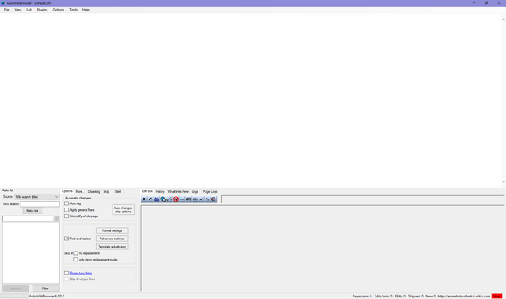
Task: Uncheck Find and replace checkbox
Action: [x=66, y=239]
